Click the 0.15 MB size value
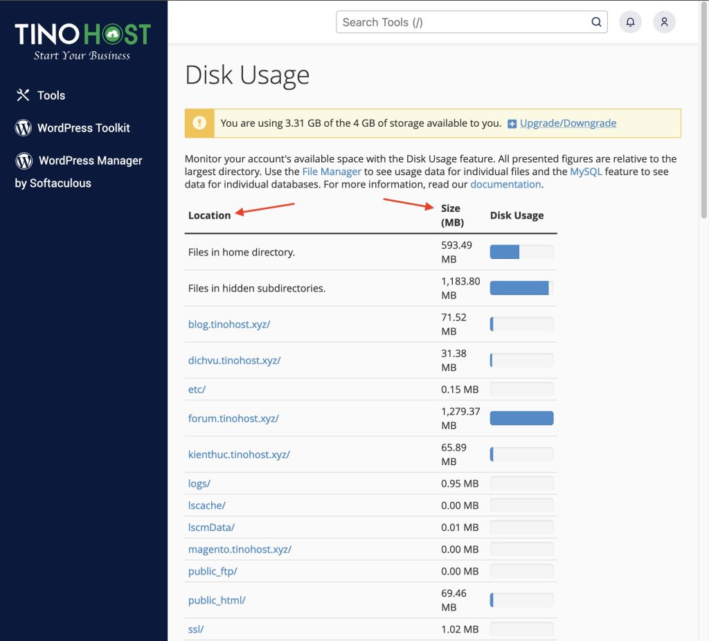The width and height of the screenshot is (709, 641). 460,390
